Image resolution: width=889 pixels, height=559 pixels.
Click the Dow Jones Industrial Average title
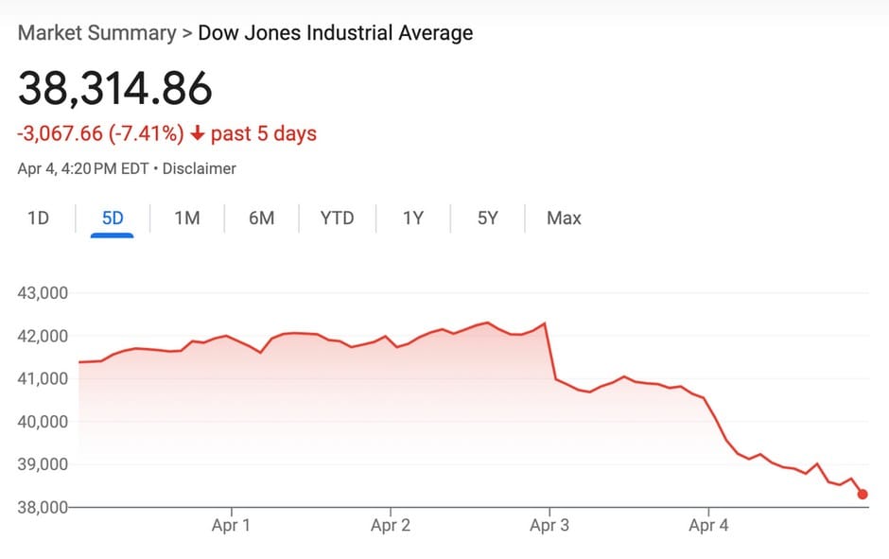[x=335, y=33]
